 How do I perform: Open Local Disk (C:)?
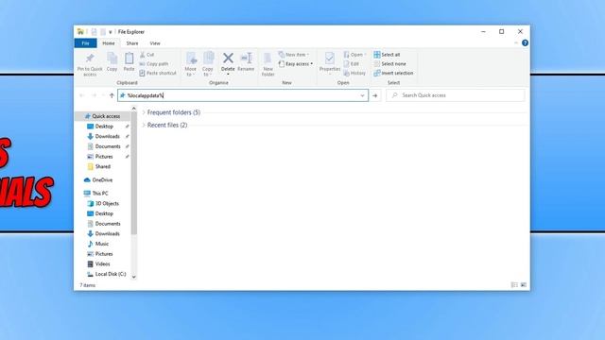coord(110,274)
